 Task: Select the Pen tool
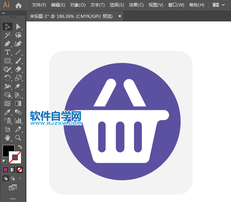coord(7,44)
